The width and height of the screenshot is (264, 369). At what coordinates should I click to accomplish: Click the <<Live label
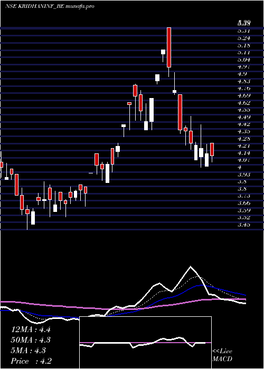pos(222,352)
